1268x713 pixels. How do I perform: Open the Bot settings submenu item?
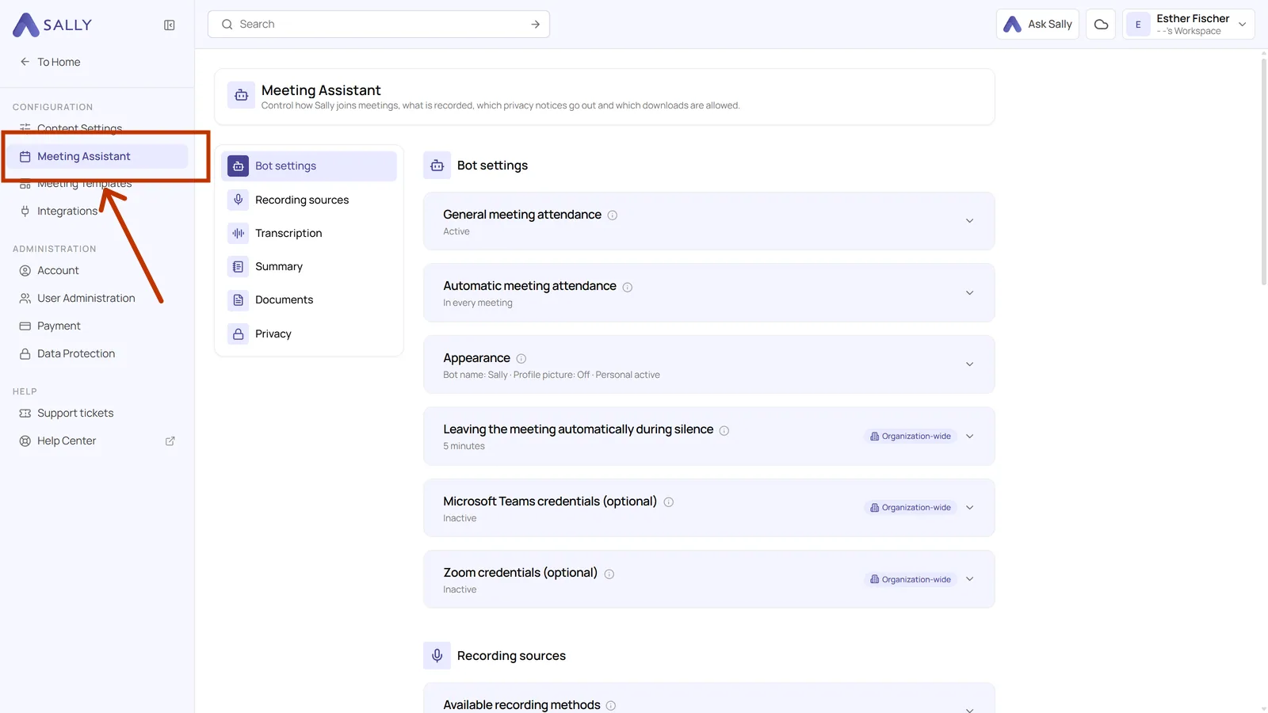[309, 166]
